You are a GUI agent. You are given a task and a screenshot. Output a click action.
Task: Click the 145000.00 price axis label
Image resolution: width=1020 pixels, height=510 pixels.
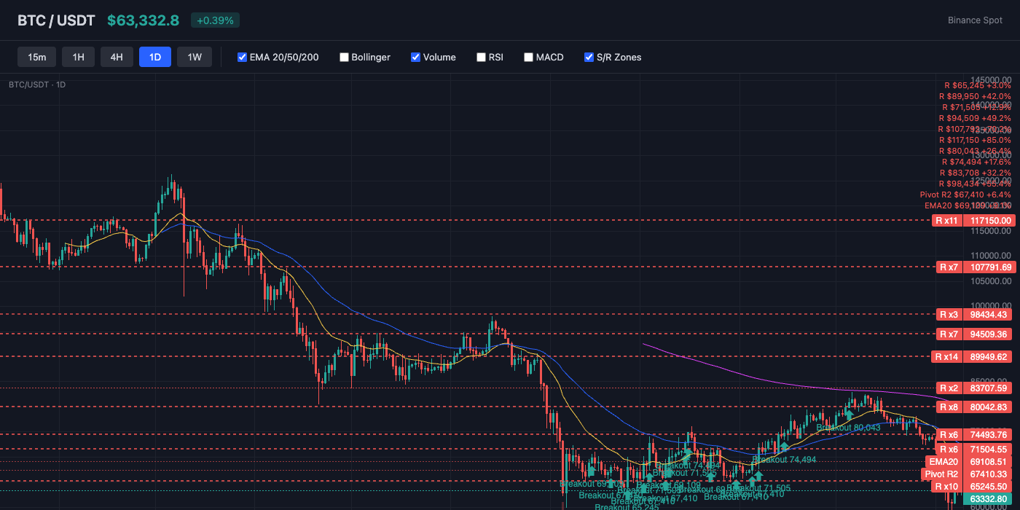pos(989,79)
